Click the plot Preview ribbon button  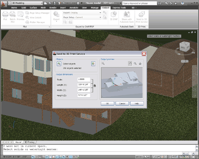[20, 16]
